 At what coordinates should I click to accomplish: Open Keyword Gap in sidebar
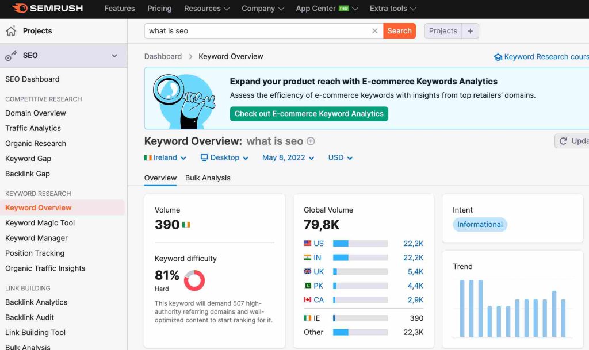click(x=28, y=159)
